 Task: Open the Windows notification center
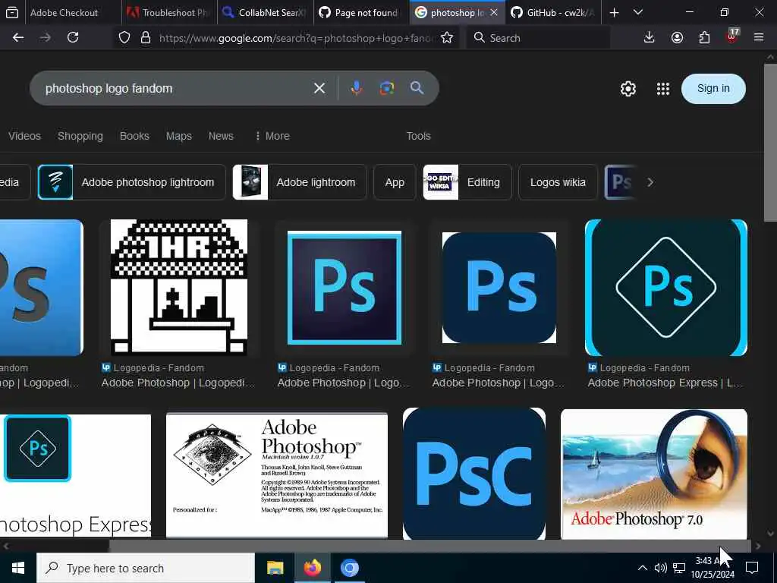[752, 568]
